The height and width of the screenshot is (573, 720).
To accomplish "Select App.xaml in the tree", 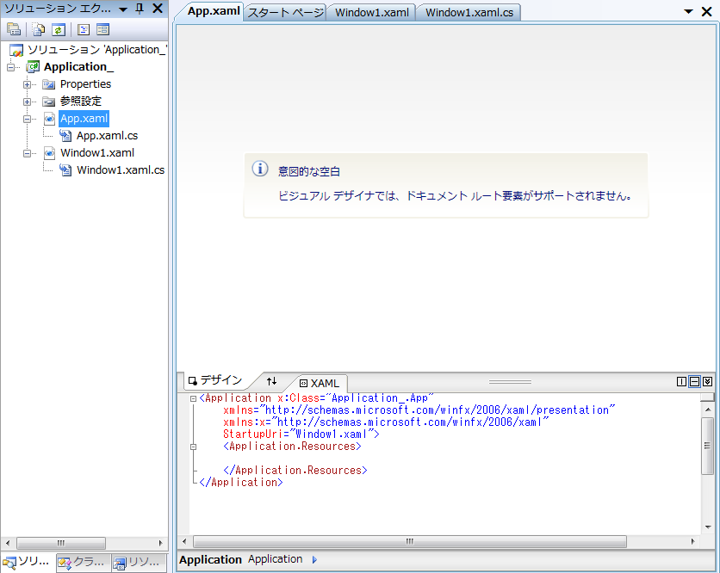I will pos(84,119).
